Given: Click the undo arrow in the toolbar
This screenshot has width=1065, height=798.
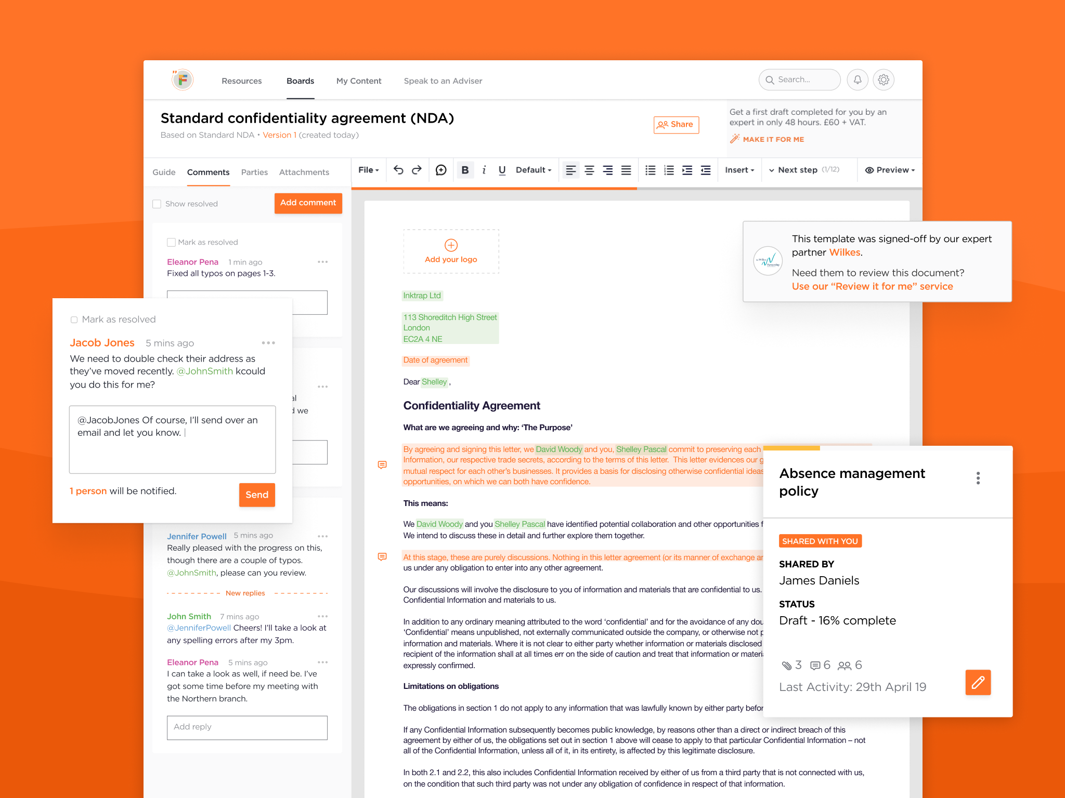Looking at the screenshot, I should click(x=398, y=170).
